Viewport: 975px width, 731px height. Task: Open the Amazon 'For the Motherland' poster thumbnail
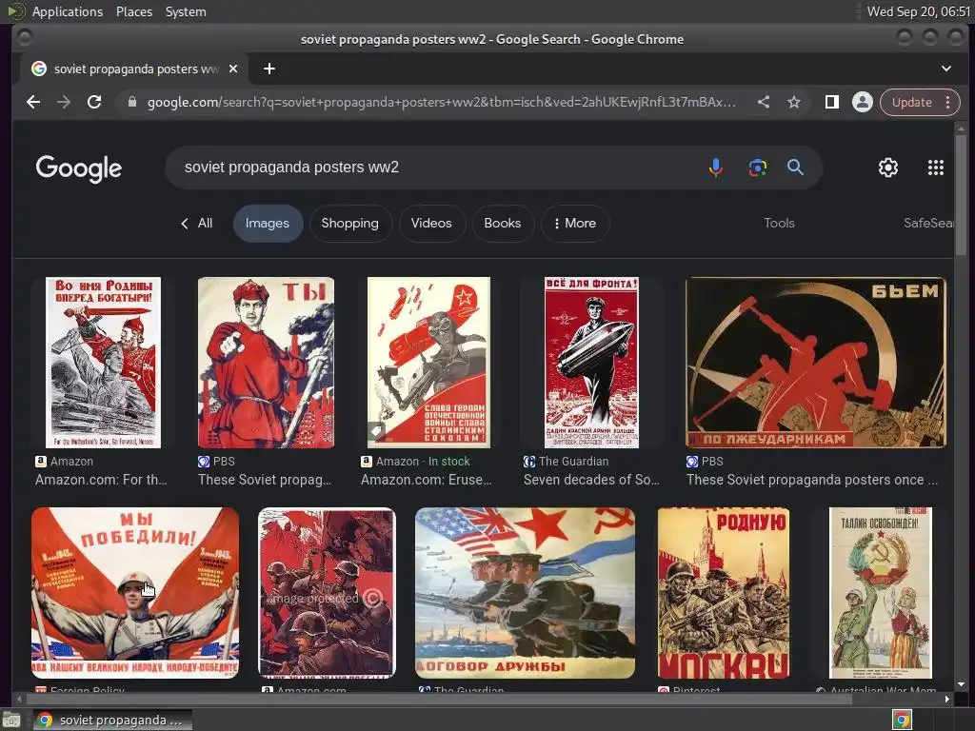click(103, 363)
